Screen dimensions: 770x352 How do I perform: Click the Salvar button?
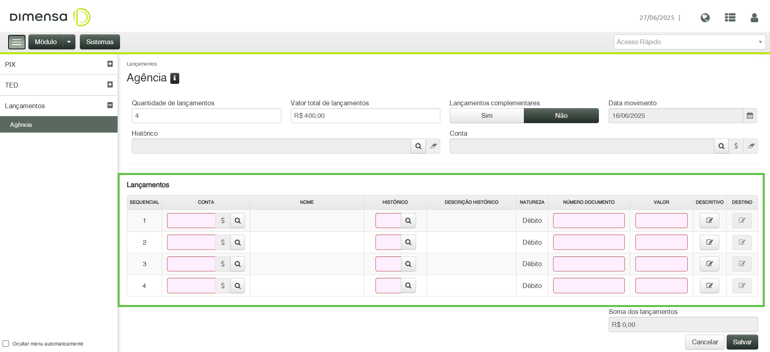click(x=742, y=342)
